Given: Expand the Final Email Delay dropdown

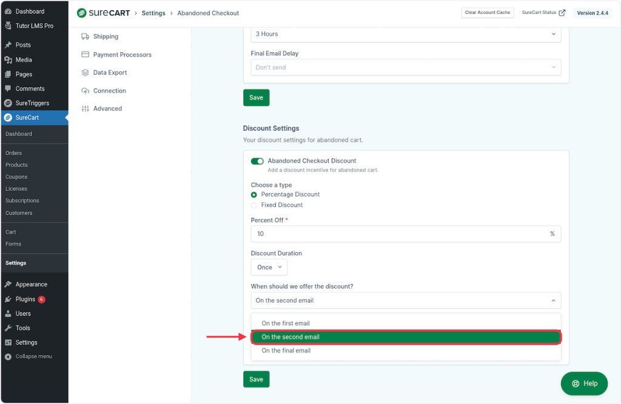Looking at the screenshot, I should pos(405,67).
